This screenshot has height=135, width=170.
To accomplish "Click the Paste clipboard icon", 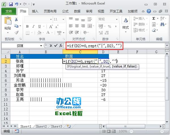I will [x=8, y=21].
